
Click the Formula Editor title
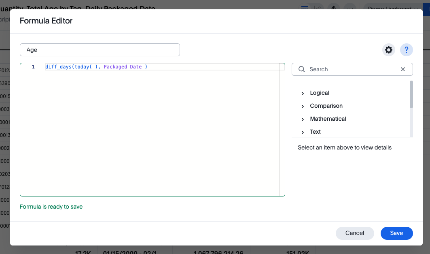pos(46,21)
